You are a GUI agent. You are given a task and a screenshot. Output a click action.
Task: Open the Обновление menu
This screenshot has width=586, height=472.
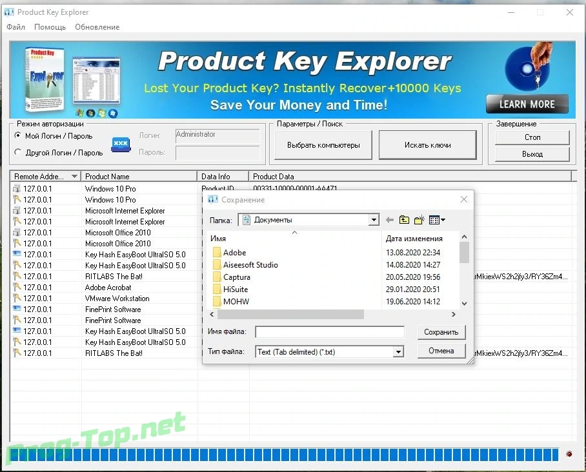[x=97, y=27]
